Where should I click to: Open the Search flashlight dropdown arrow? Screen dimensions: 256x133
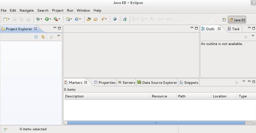pyautogui.click(x=106, y=19)
